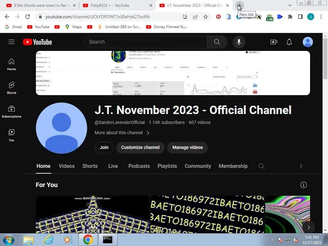The width and height of the screenshot is (328, 246).
Task: Open the YouTube hamburger guide menu
Action: click(12, 42)
